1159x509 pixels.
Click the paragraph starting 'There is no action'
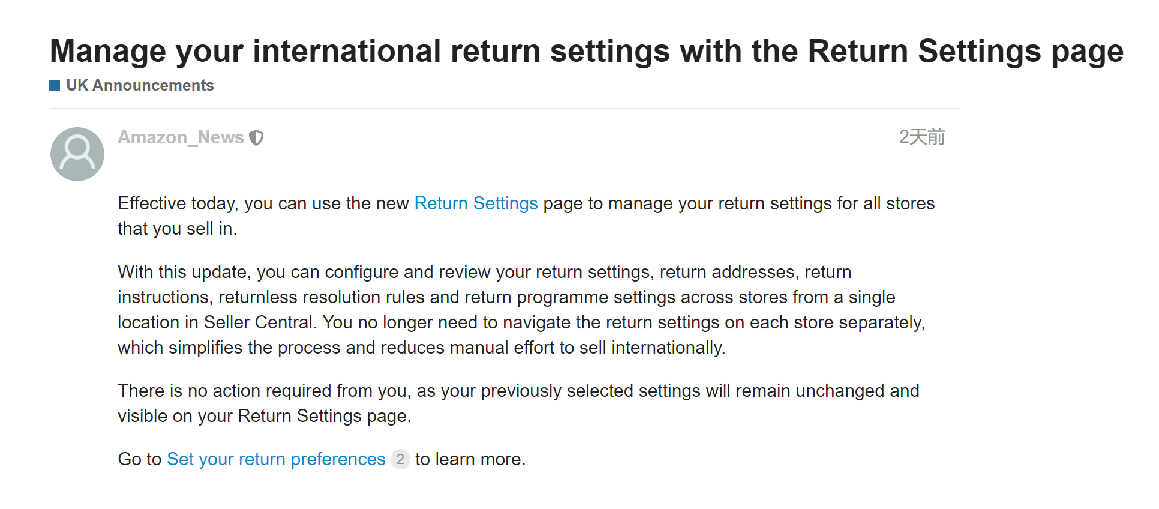click(x=518, y=403)
